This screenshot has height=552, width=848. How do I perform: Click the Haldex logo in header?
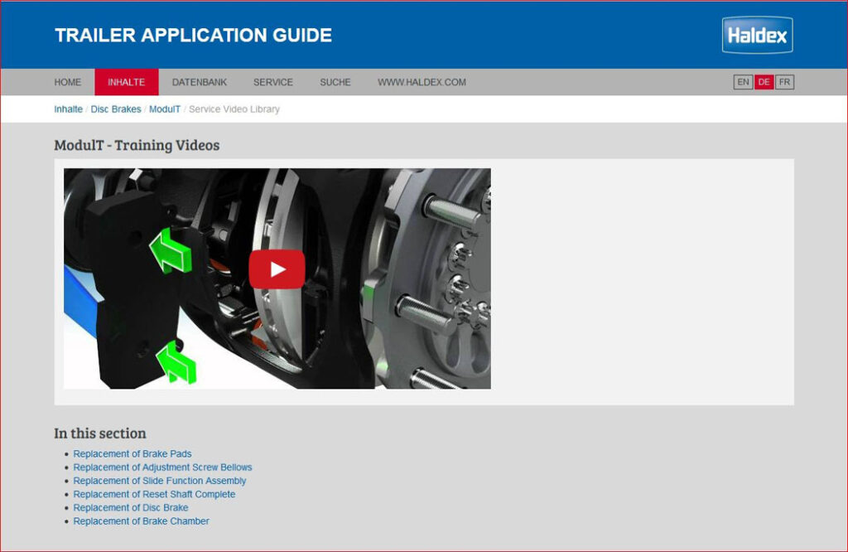point(757,36)
